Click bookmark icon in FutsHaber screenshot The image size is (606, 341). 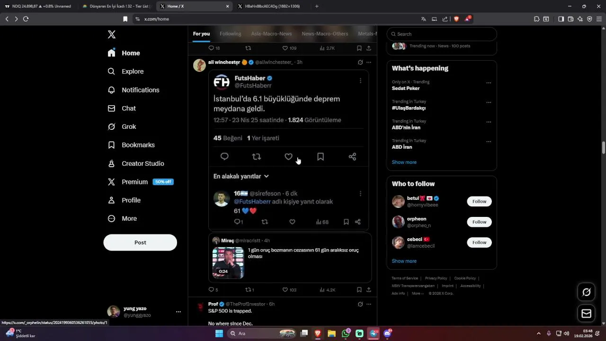[x=321, y=157]
